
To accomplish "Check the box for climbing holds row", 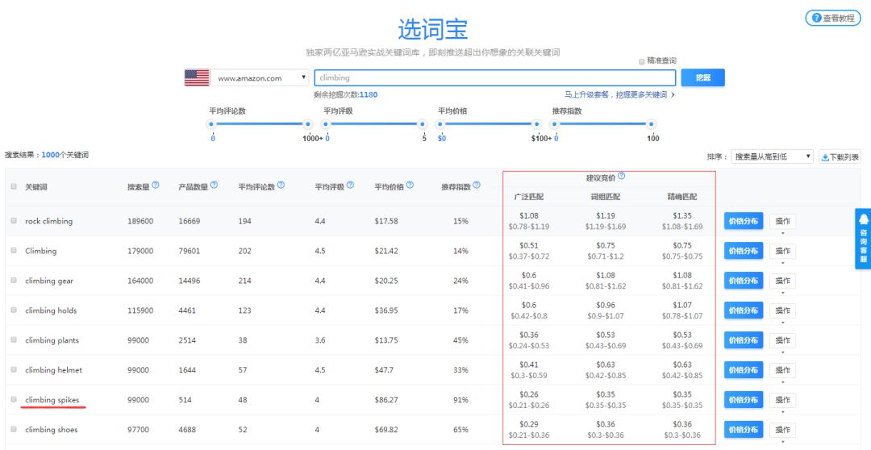I will [14, 310].
